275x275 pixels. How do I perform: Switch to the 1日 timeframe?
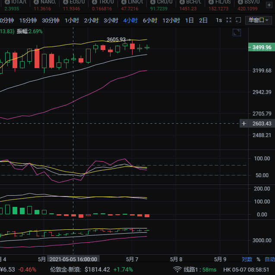tap(189, 20)
